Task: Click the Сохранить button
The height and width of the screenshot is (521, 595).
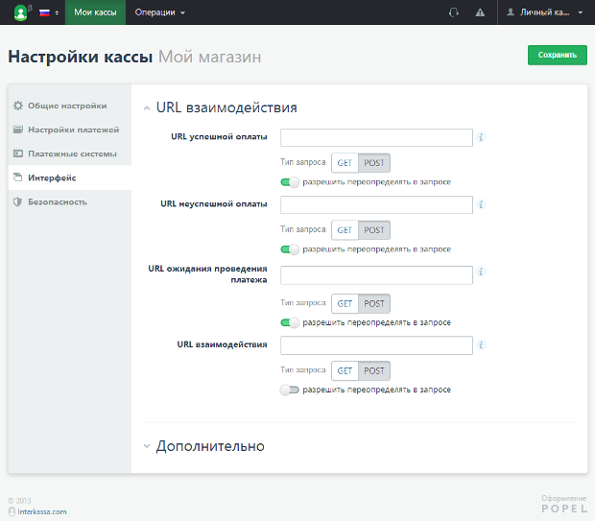Action: (557, 56)
